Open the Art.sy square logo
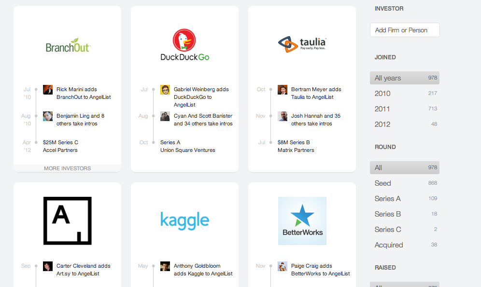Screen dimensions: 481x287 pos(68,220)
